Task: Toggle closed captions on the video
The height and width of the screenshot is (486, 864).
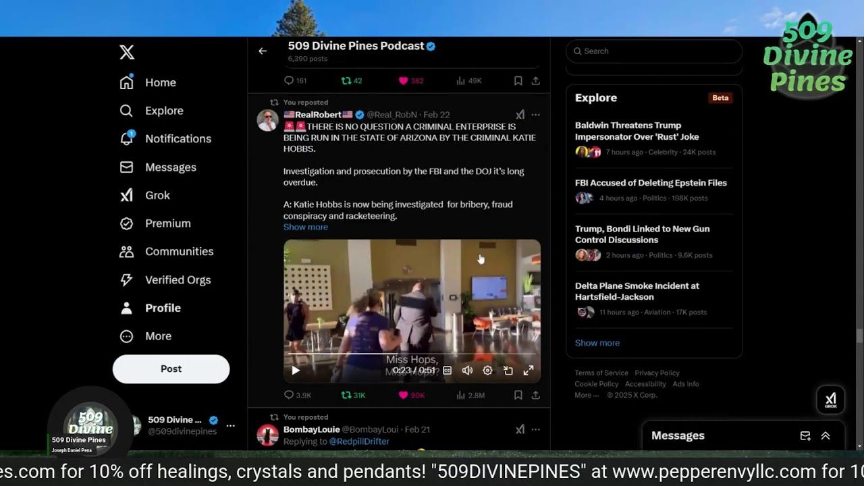Action: coord(447,370)
